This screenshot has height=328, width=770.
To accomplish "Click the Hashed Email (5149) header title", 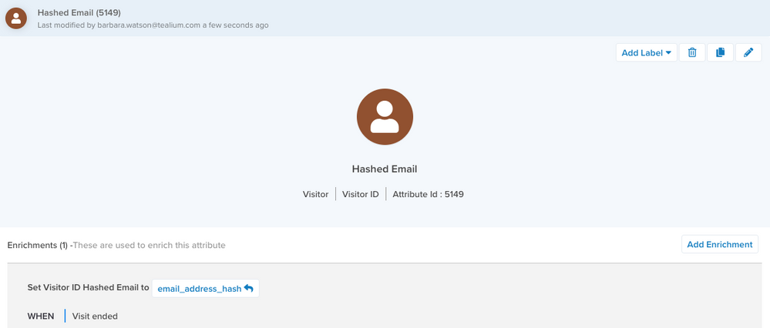I will (x=79, y=12).
